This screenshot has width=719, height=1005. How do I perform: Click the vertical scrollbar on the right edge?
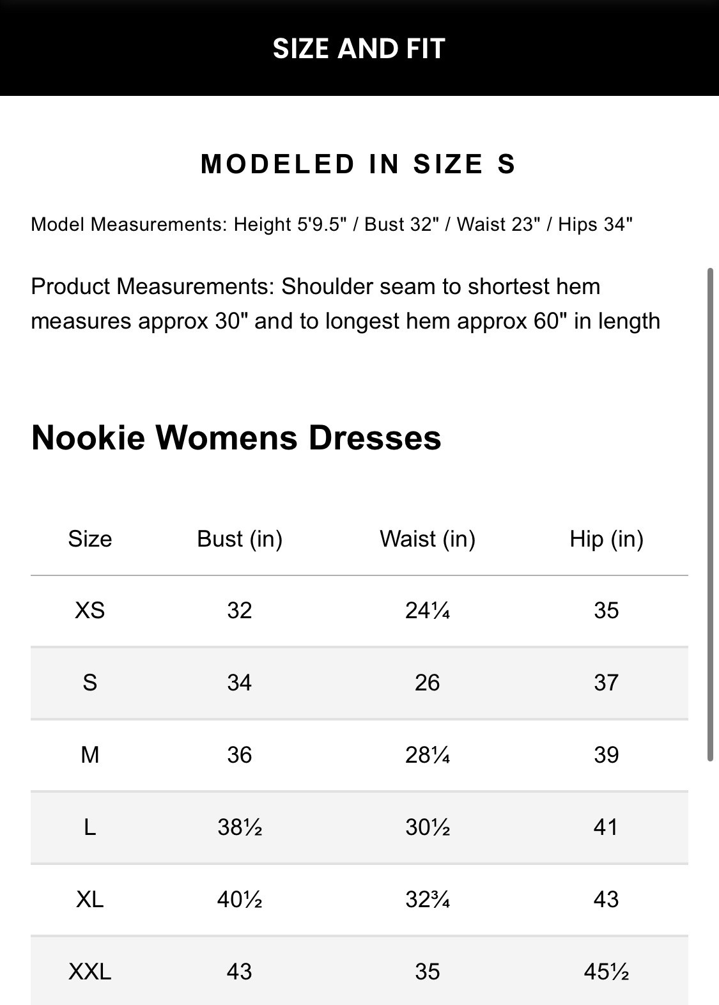[709, 515]
